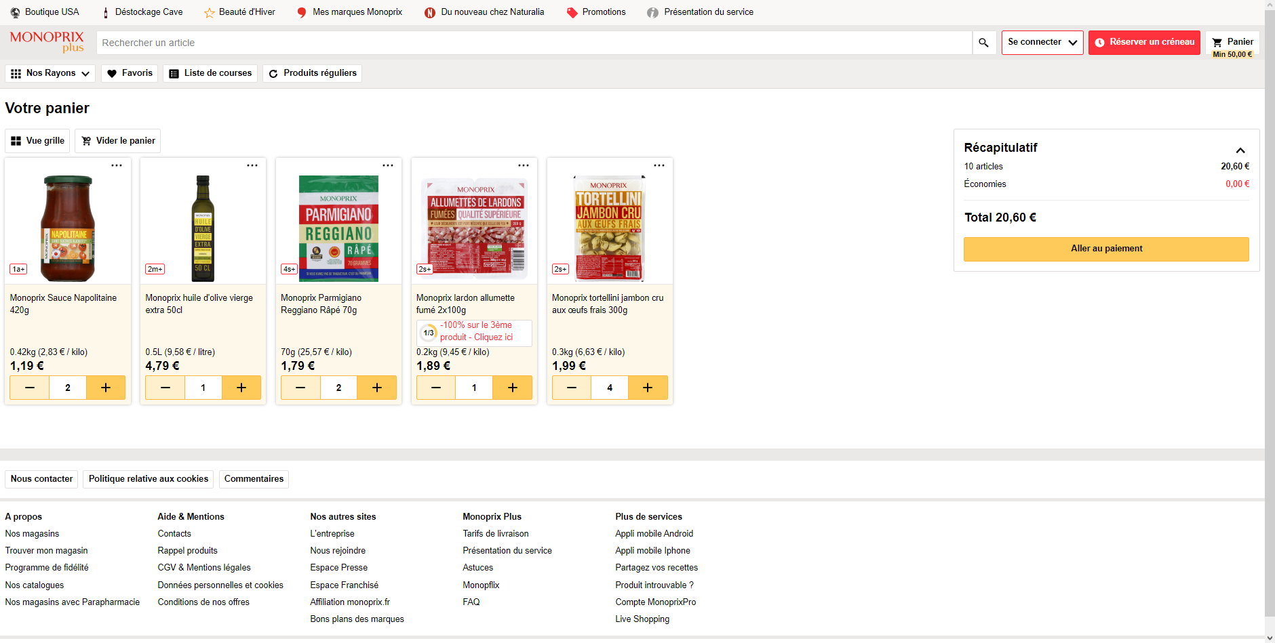Open Espace Presse footer link
1275x643 pixels.
click(x=339, y=568)
